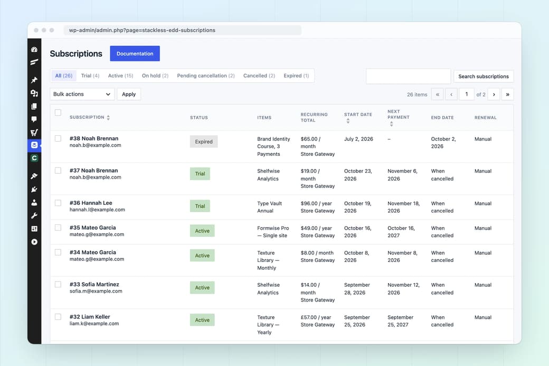
Task: Open Posts via the pushpin icon
Action: coord(34,80)
